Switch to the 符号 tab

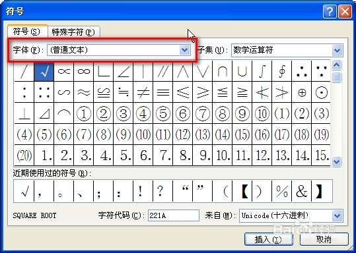pyautogui.click(x=27, y=32)
